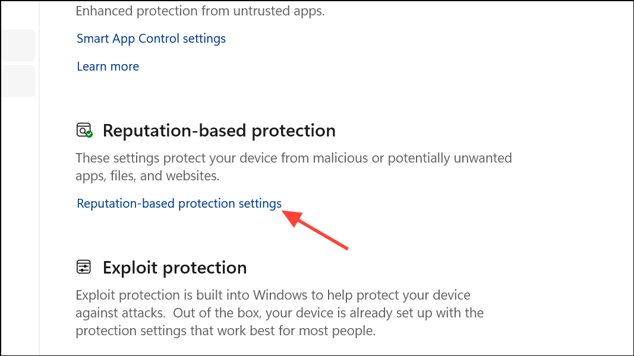The image size is (634, 356).
Task: Click the left navigation sidebar panel
Action: point(18,178)
